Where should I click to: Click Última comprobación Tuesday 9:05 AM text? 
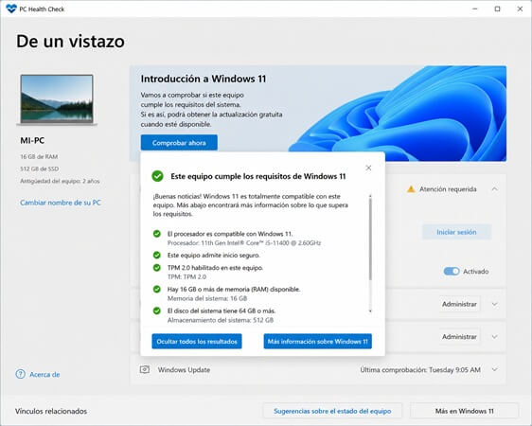pos(420,370)
